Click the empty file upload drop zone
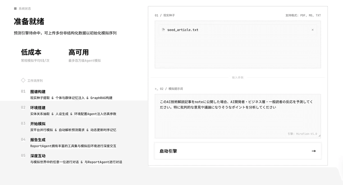 (238, 51)
